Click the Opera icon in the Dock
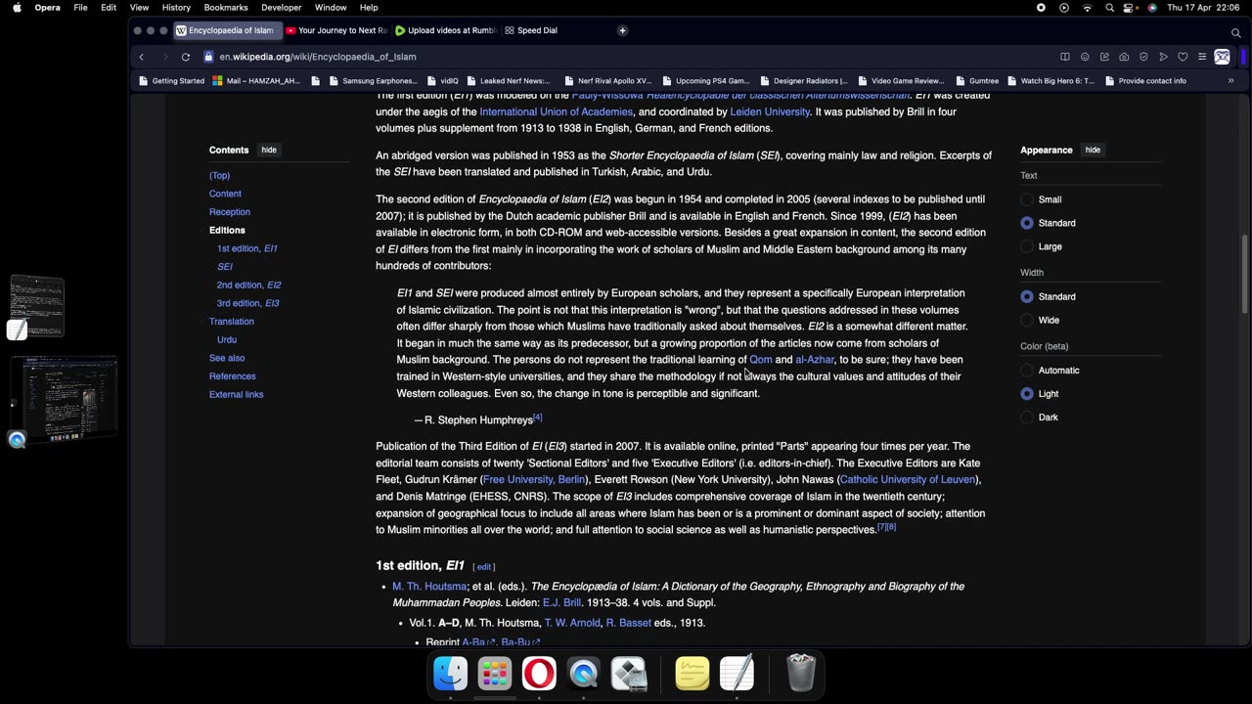Viewport: 1252px width, 704px height. [x=539, y=673]
